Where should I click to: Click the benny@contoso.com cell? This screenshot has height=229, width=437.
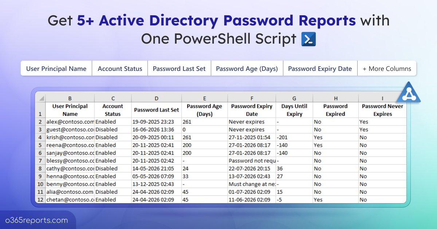pyautogui.click(x=70, y=184)
